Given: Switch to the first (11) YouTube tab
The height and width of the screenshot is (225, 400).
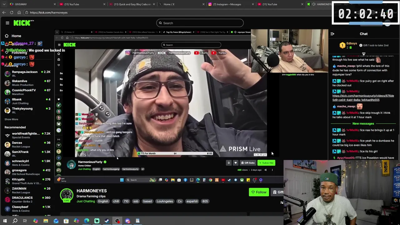Looking at the screenshot, I should click(x=83, y=4).
